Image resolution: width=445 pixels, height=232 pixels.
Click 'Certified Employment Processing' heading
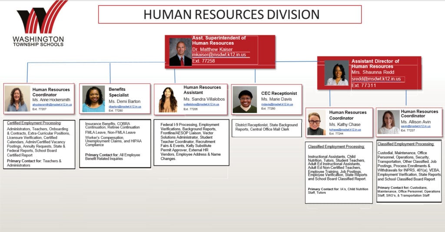pos(34,123)
